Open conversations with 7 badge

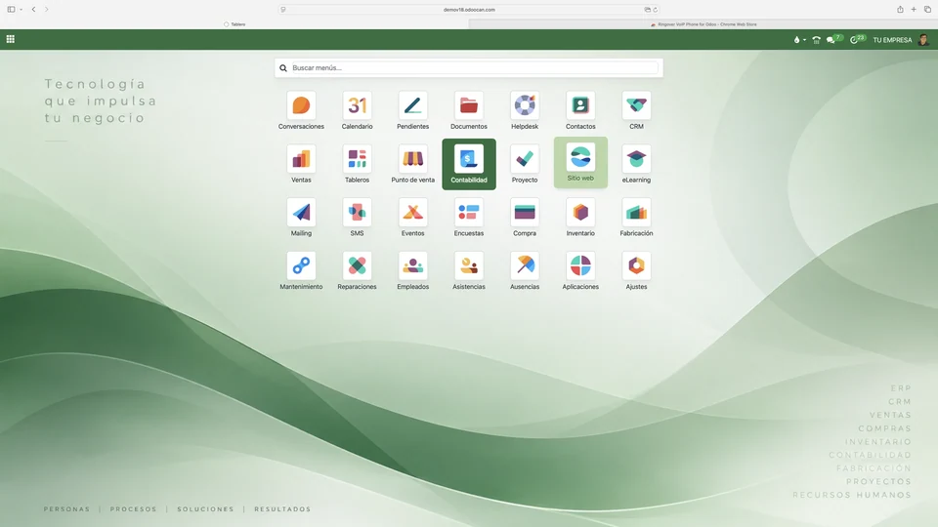pos(833,39)
